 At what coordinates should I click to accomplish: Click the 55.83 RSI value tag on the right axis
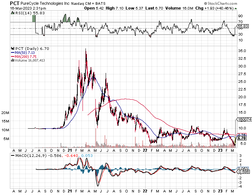tap(243, 26)
